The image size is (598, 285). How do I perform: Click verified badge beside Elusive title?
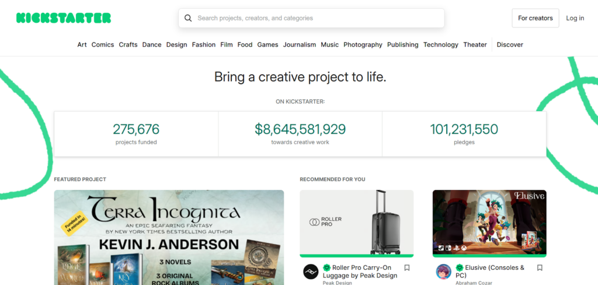click(x=460, y=267)
